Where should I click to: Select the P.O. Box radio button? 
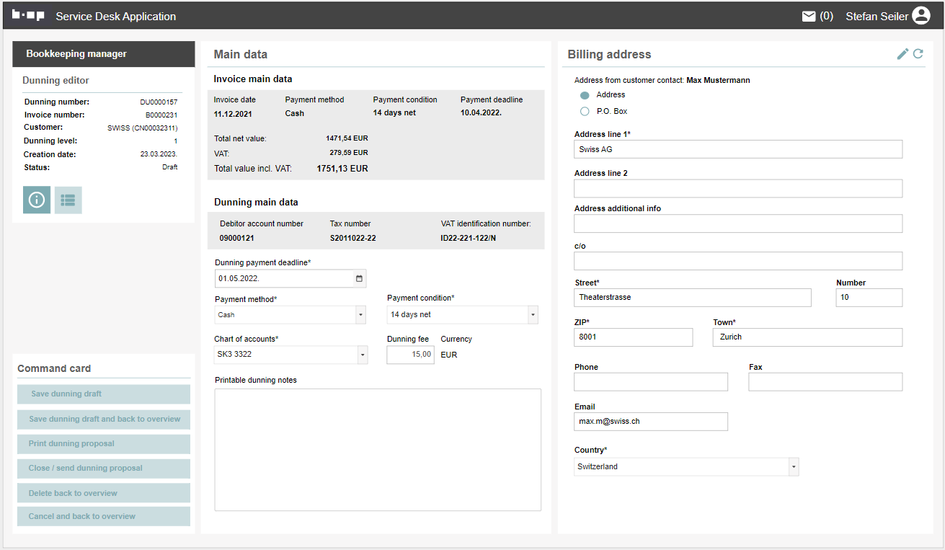tap(585, 112)
